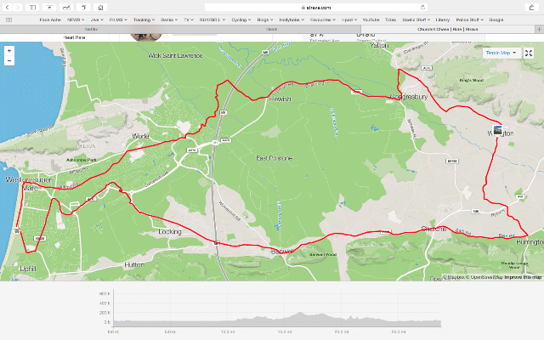Switch to the Netflix tab
The width and height of the screenshot is (544, 340).
pyautogui.click(x=91, y=29)
